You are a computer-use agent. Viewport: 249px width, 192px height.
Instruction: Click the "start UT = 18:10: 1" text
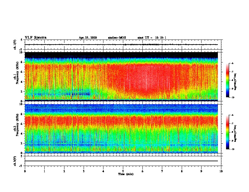pyautogui.click(x=152, y=38)
